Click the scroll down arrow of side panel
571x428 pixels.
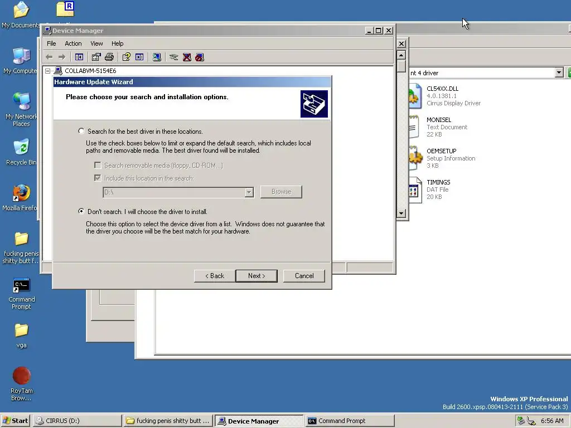click(401, 213)
